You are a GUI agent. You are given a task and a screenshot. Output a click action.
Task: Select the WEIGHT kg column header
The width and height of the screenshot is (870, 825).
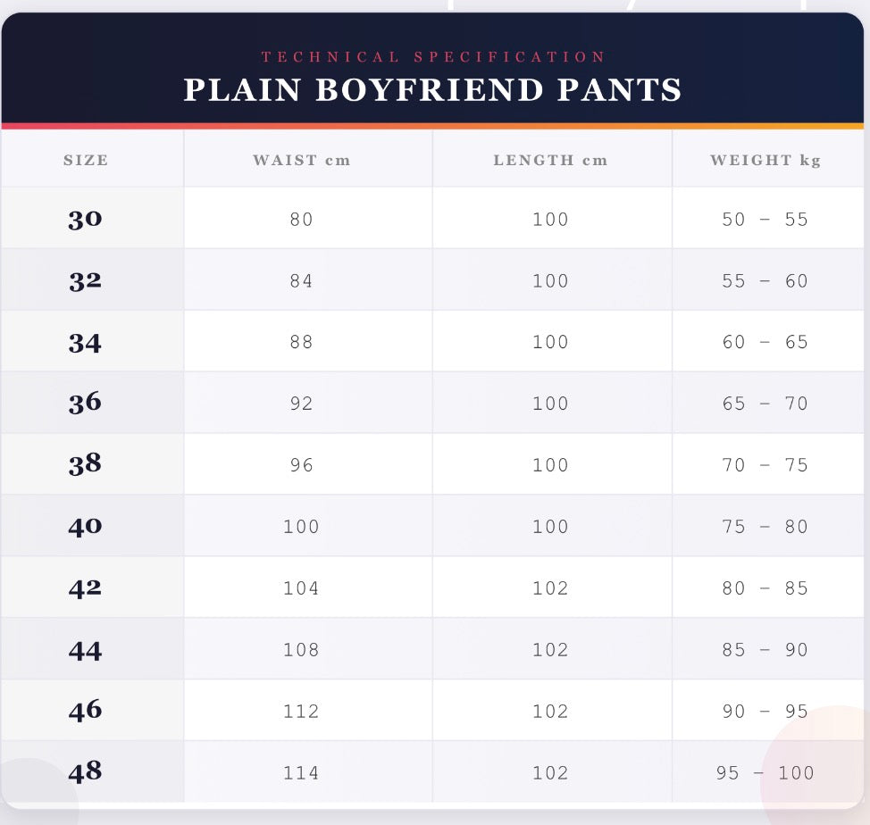[x=765, y=160]
